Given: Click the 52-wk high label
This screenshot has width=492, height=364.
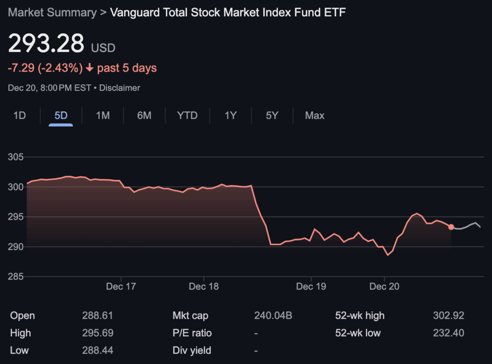Looking at the screenshot, I should pyautogui.click(x=360, y=316).
